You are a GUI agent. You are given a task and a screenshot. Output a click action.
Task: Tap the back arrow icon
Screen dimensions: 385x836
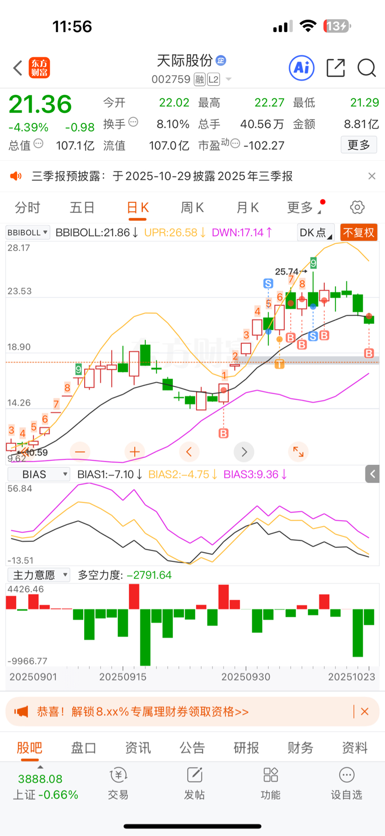point(18,68)
